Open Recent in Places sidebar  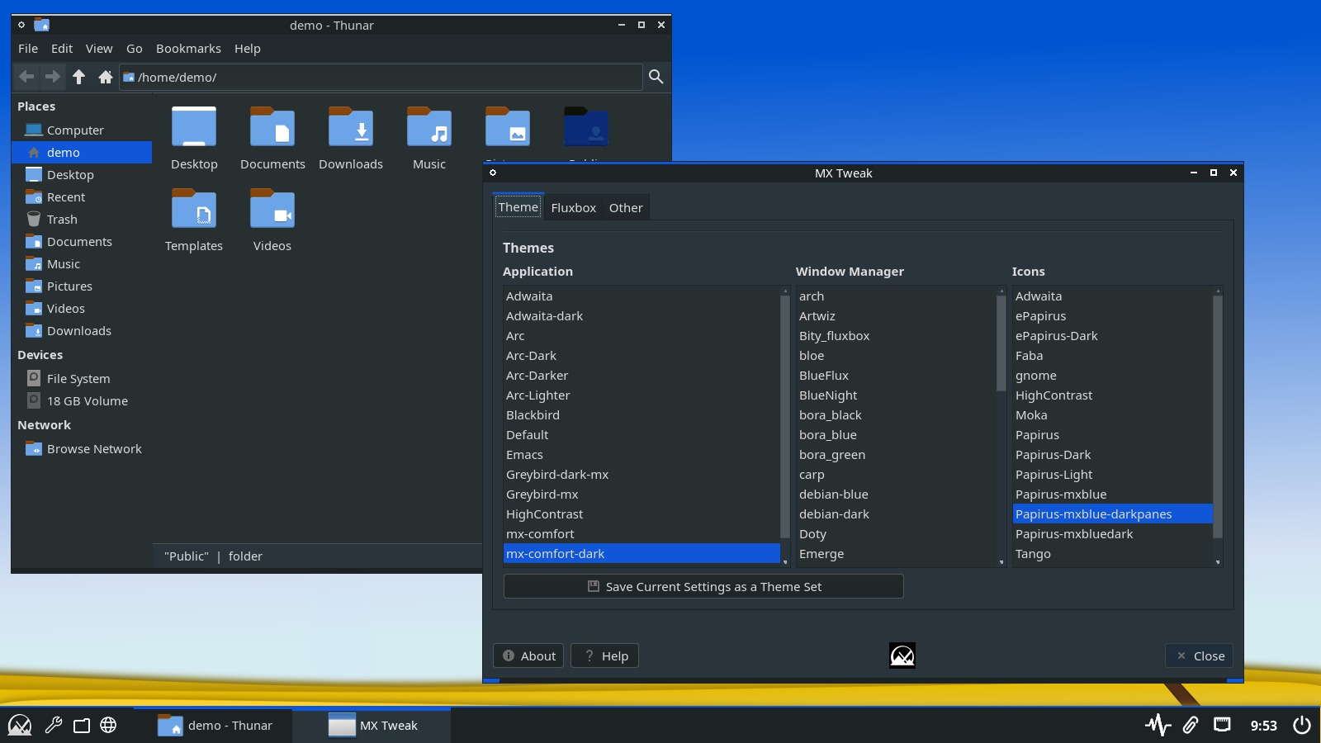(x=82, y=197)
